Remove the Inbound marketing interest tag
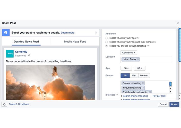The image size is (181, 128). 143,88
